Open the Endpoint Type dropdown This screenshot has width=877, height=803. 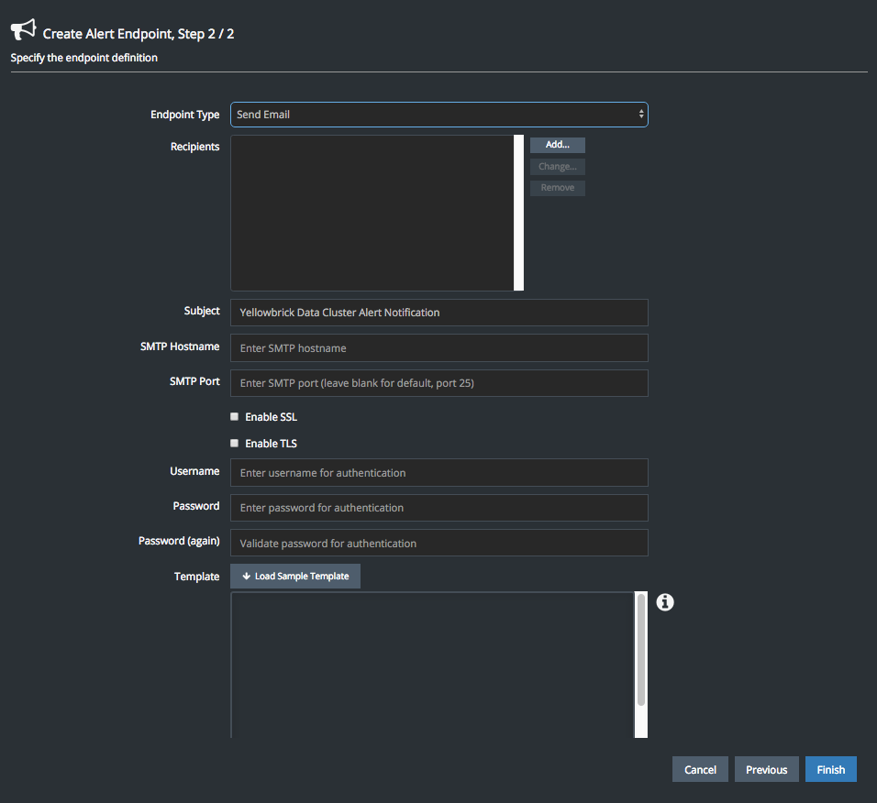point(438,115)
